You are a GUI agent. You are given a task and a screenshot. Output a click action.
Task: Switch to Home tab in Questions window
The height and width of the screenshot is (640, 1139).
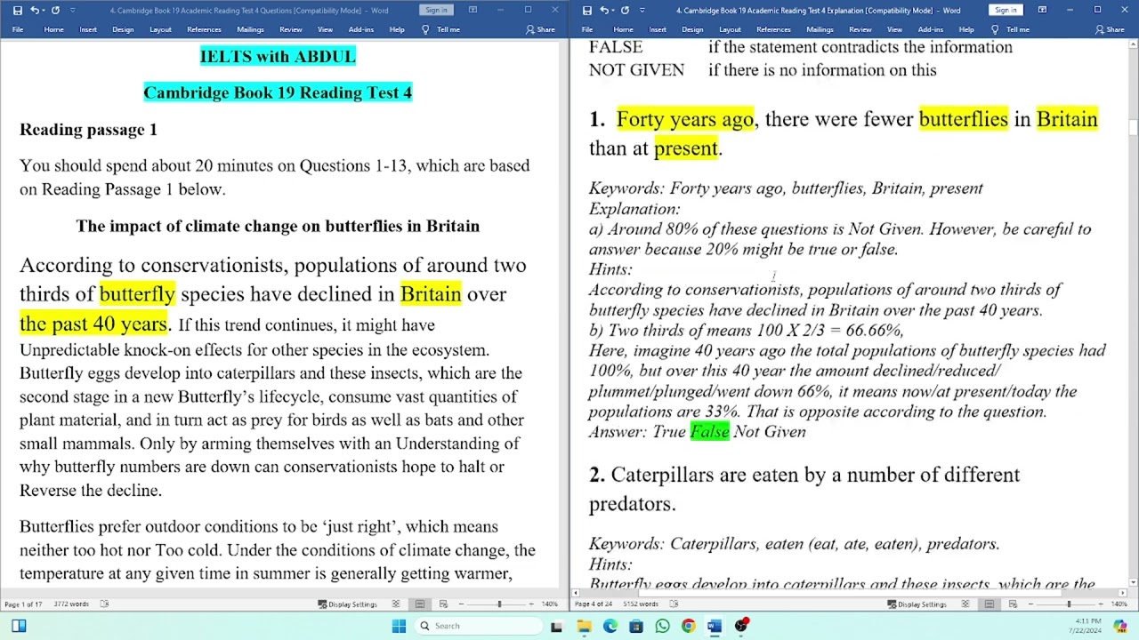[53, 29]
